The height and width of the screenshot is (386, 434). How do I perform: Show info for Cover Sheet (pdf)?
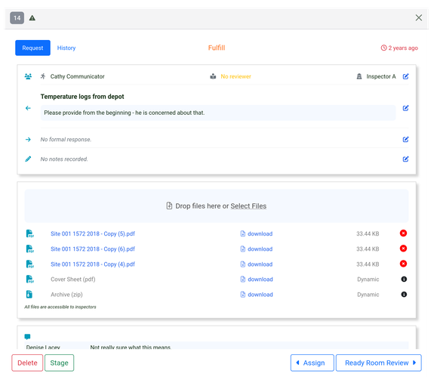(404, 279)
